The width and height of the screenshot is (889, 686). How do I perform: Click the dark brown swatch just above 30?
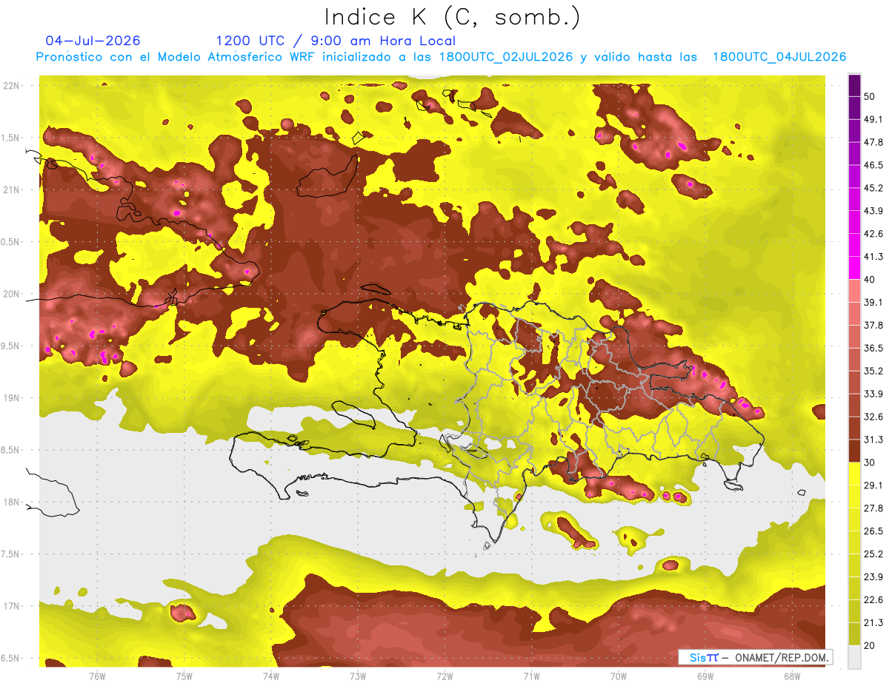(854, 451)
